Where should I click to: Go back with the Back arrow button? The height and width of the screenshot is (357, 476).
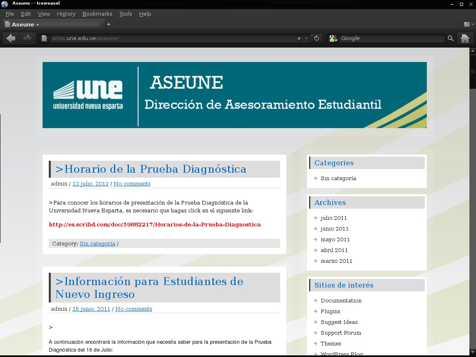coord(11,38)
